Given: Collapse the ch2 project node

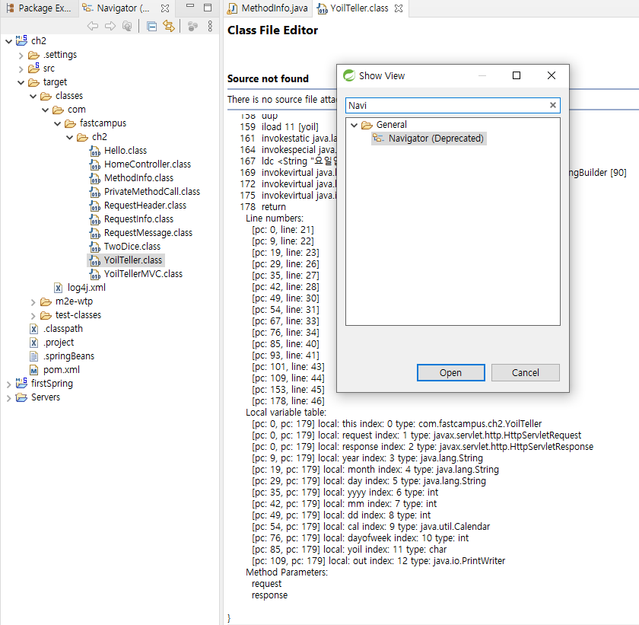Looking at the screenshot, I should [x=8, y=41].
